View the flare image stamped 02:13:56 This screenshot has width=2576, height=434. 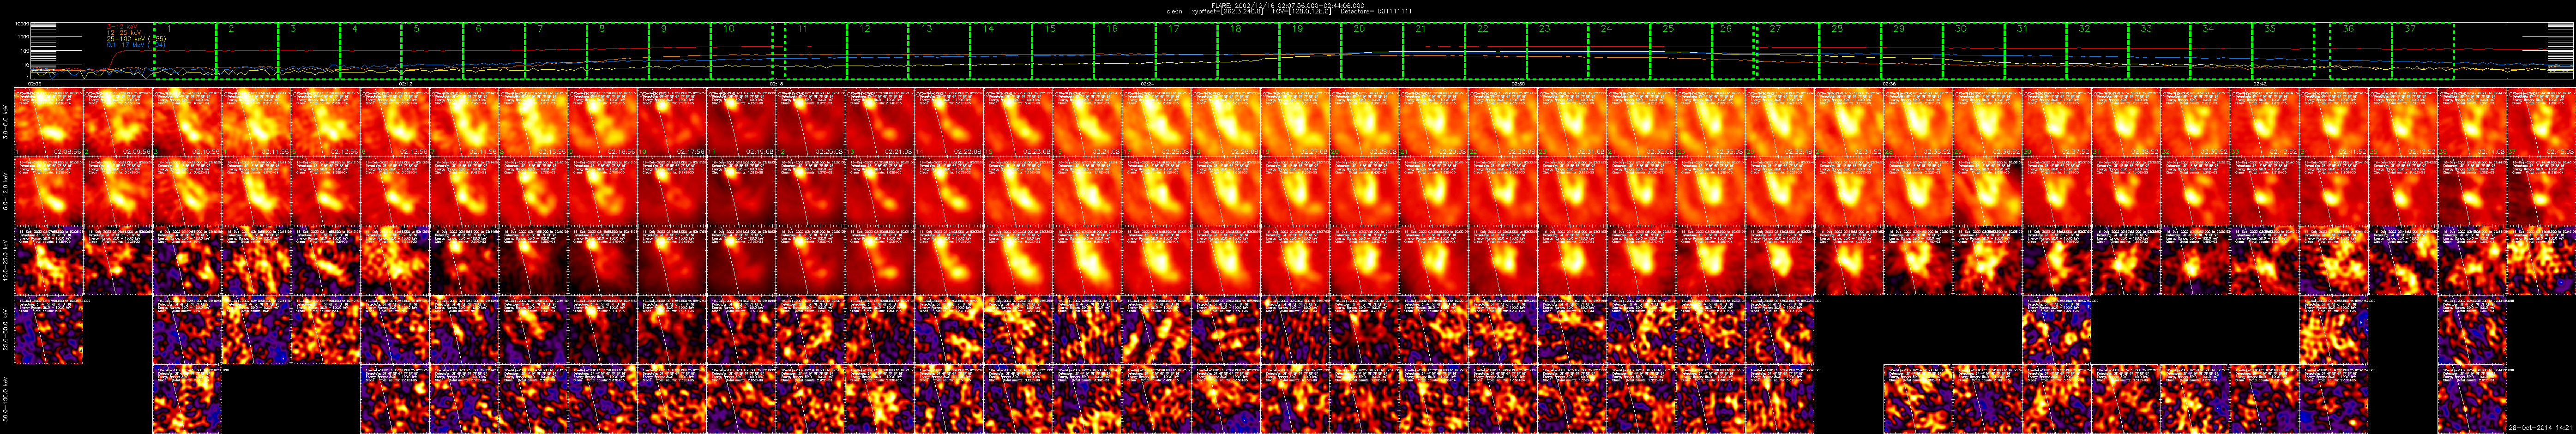click(x=395, y=123)
